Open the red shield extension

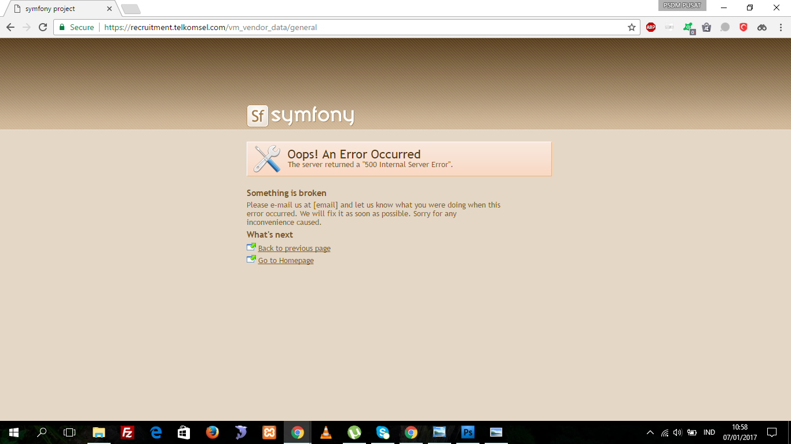(x=744, y=27)
